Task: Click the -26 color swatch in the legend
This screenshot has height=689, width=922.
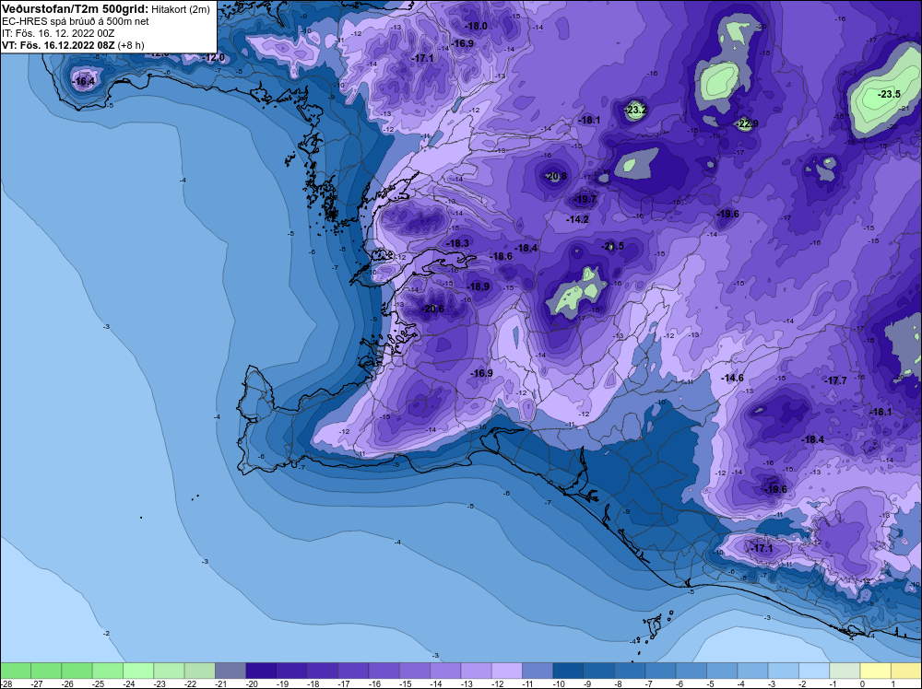Action: pos(77,671)
